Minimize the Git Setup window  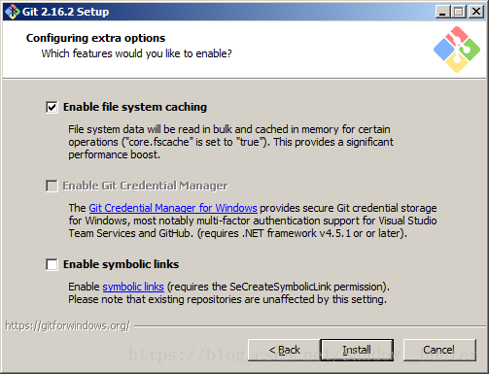(442, 12)
